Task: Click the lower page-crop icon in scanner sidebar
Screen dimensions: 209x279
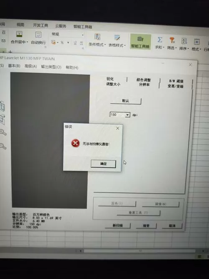Action: [x=3, y=120]
